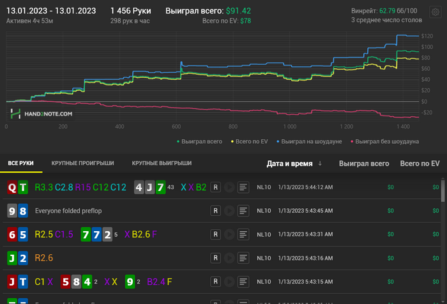The height and width of the screenshot is (304, 447).
Task: Switch to the ВСЕ РУКИ tab
Action: (21, 163)
